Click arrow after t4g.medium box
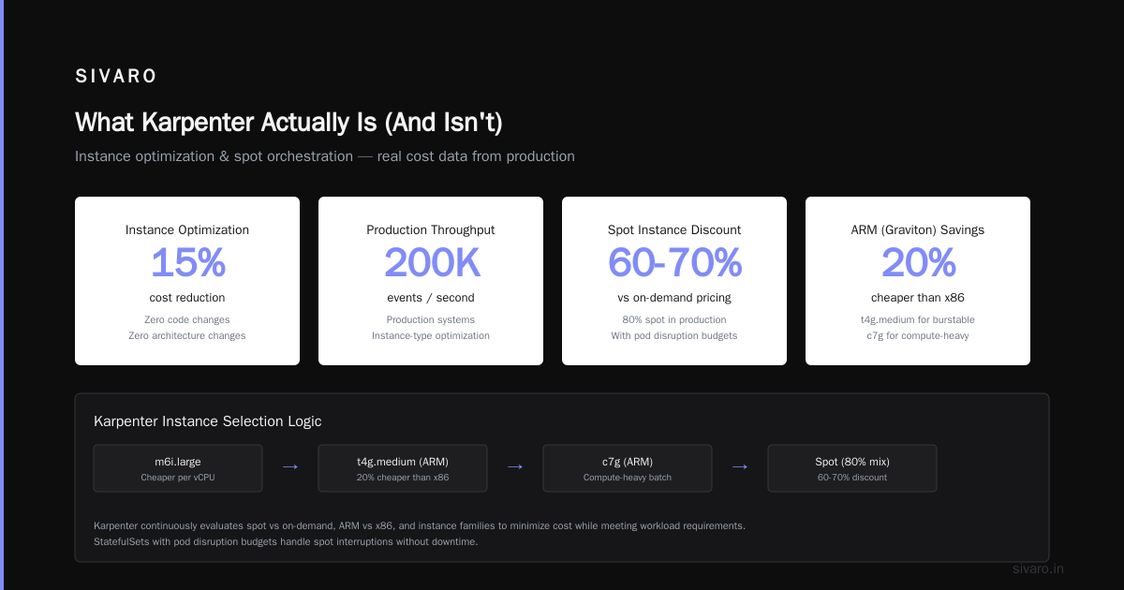 515,466
